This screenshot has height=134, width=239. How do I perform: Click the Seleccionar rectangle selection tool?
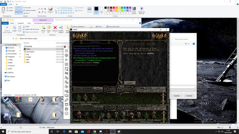(x=19, y=9)
